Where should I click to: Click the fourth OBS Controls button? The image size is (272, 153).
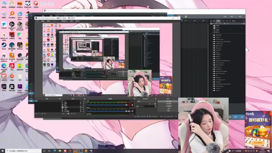coord(168,108)
